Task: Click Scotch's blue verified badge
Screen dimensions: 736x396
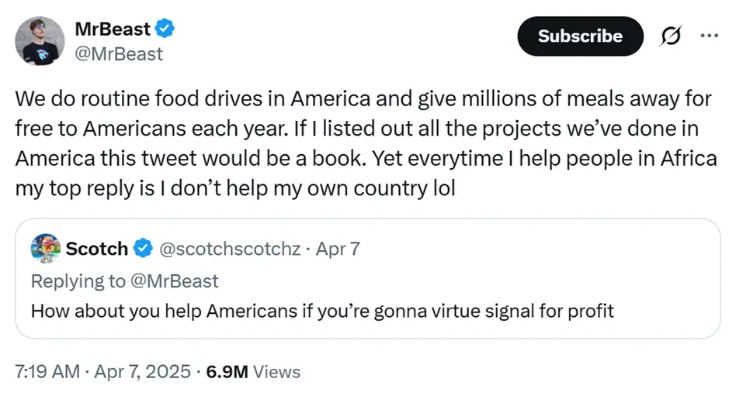Action: coord(143,249)
